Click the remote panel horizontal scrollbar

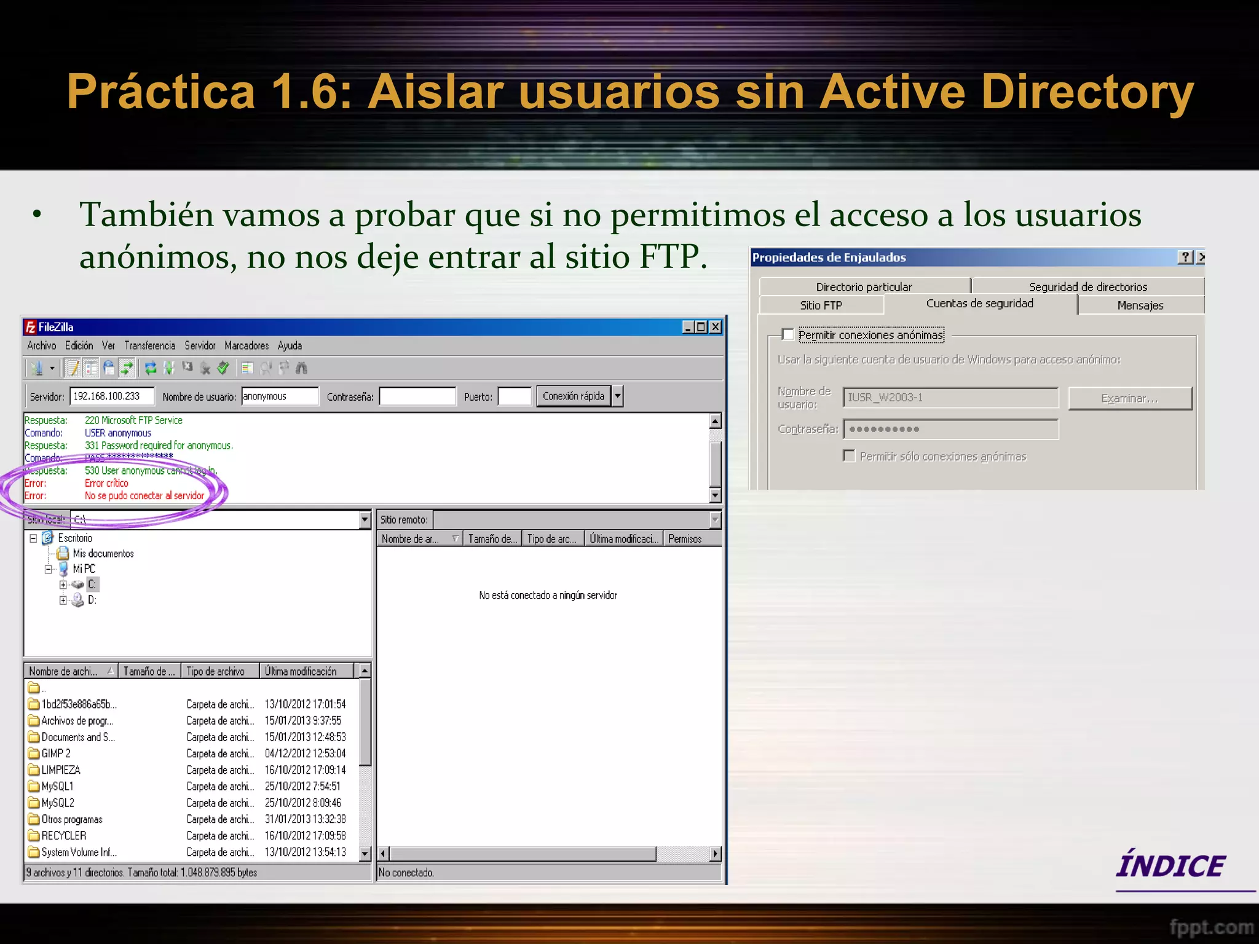click(x=549, y=854)
